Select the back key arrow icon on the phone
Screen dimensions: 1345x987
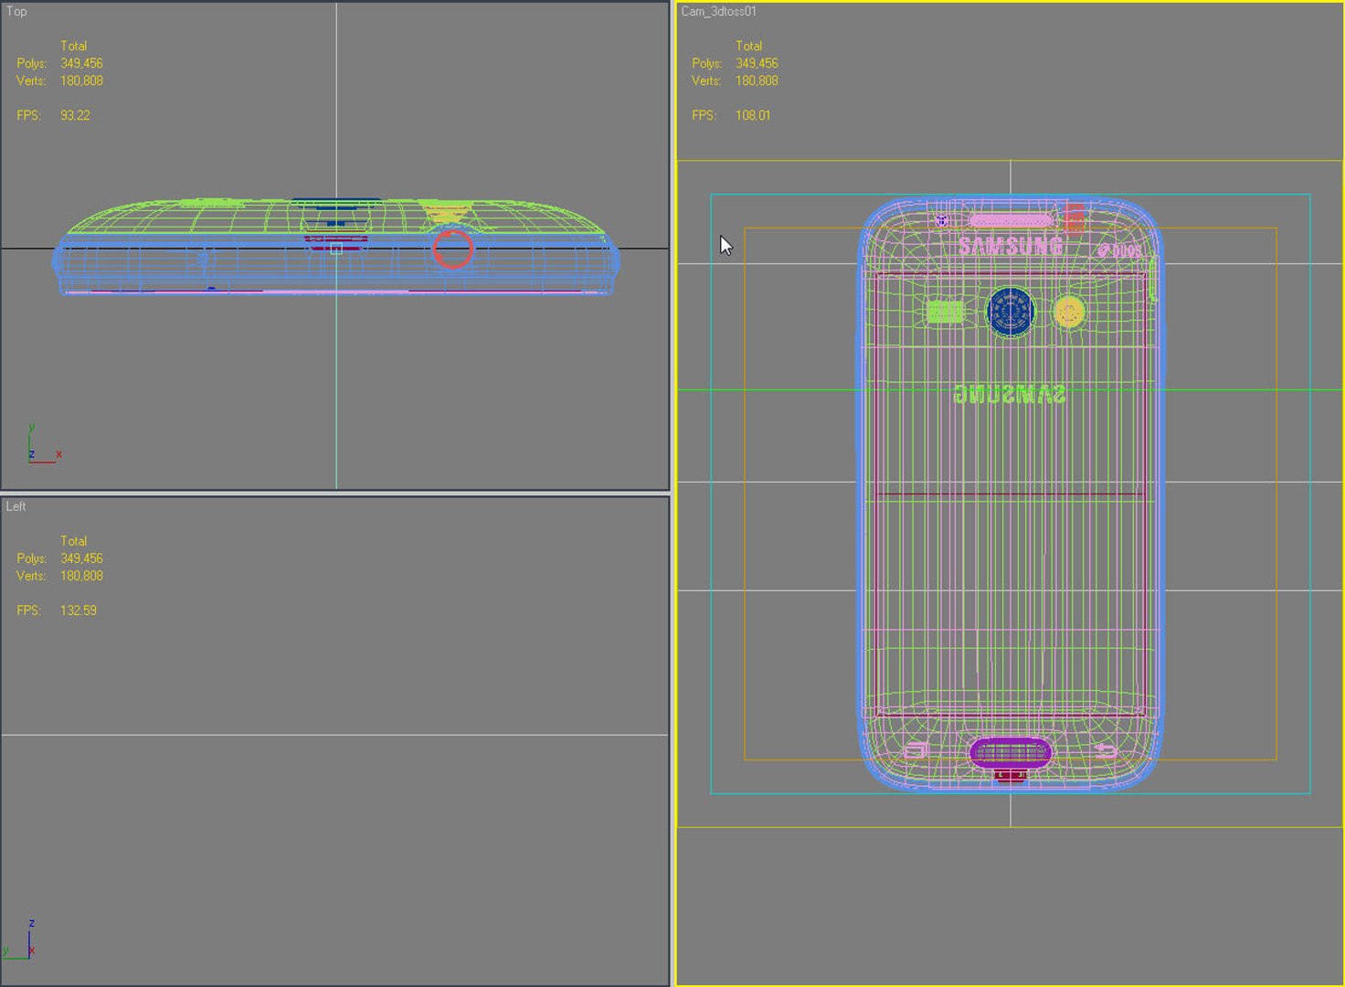tap(1106, 751)
